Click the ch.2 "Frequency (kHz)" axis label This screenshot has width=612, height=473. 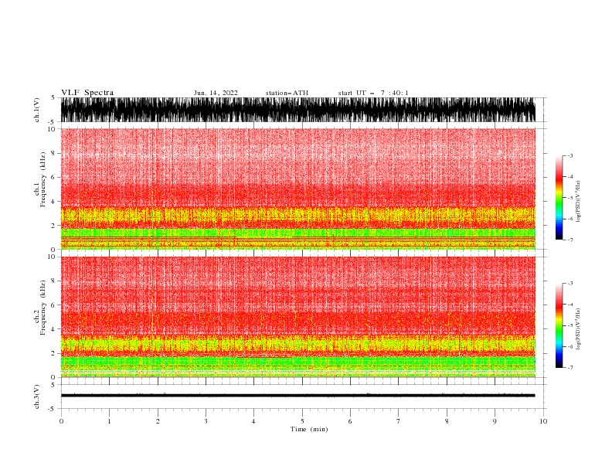point(43,308)
